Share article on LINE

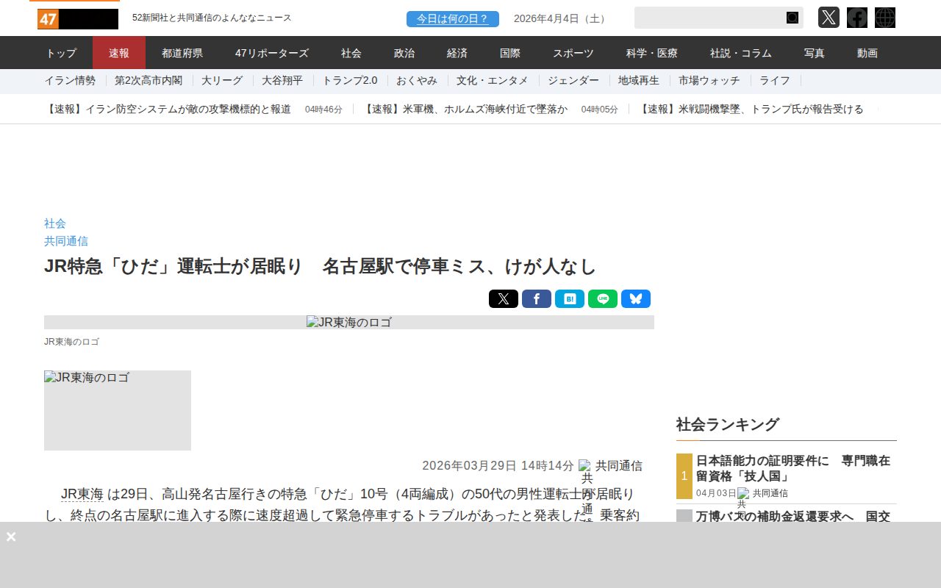coord(603,299)
